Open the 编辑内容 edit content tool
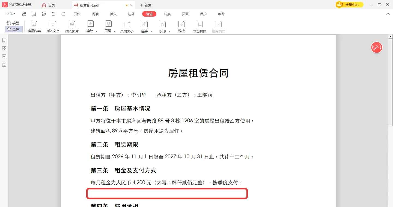 tap(34, 27)
